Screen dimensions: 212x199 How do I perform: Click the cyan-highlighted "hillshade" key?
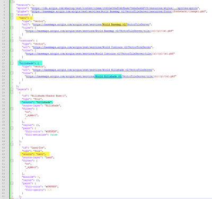(x=26, y=63)
